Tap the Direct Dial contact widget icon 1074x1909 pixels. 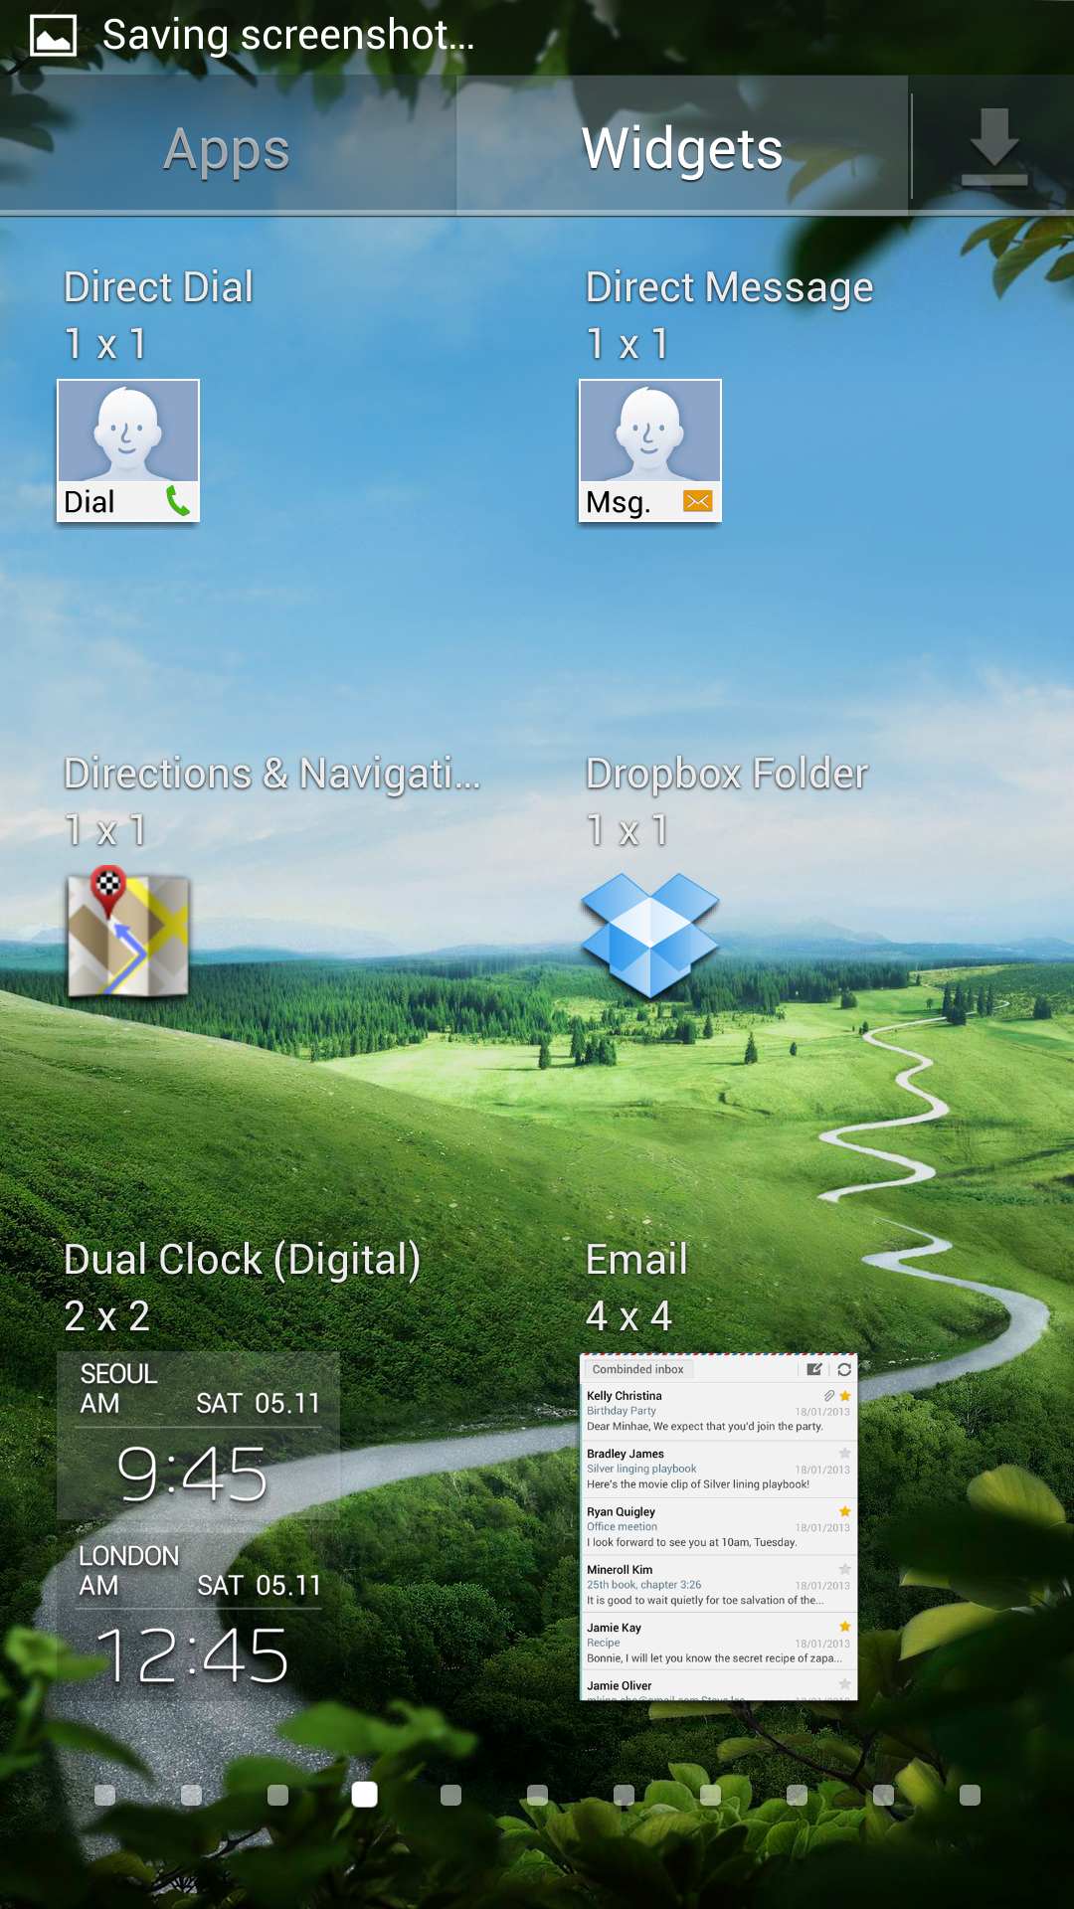click(x=128, y=449)
